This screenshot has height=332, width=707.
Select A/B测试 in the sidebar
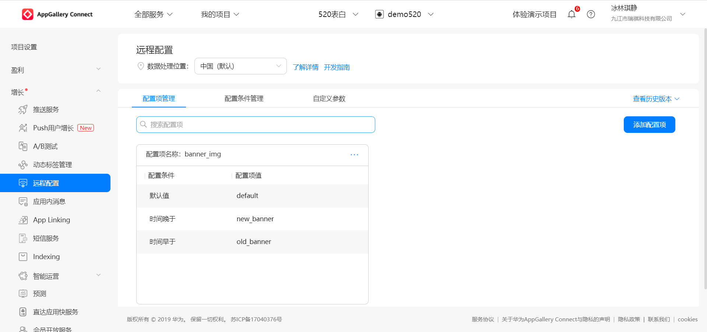[45, 146]
